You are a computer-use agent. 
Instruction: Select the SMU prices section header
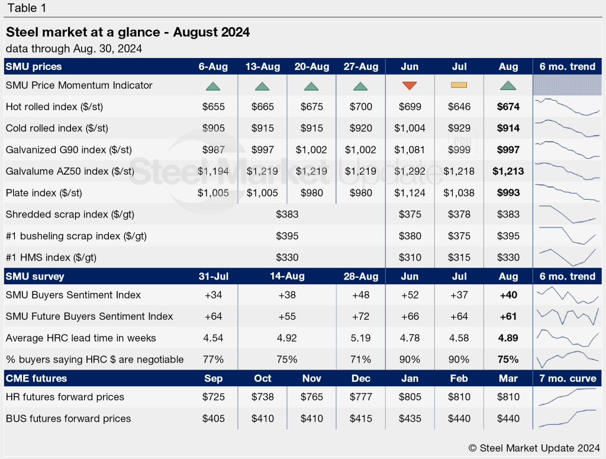pos(34,66)
